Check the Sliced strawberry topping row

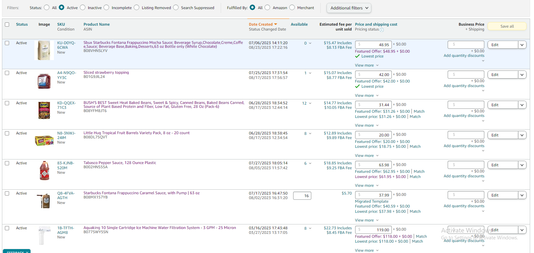(x=7, y=73)
